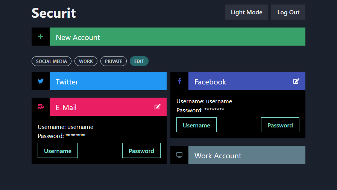Filter by Private tag
The height and width of the screenshot is (190, 337).
coord(114,61)
